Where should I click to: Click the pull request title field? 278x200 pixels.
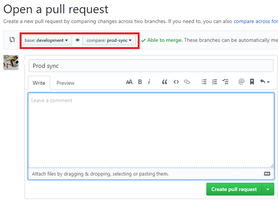point(151,65)
